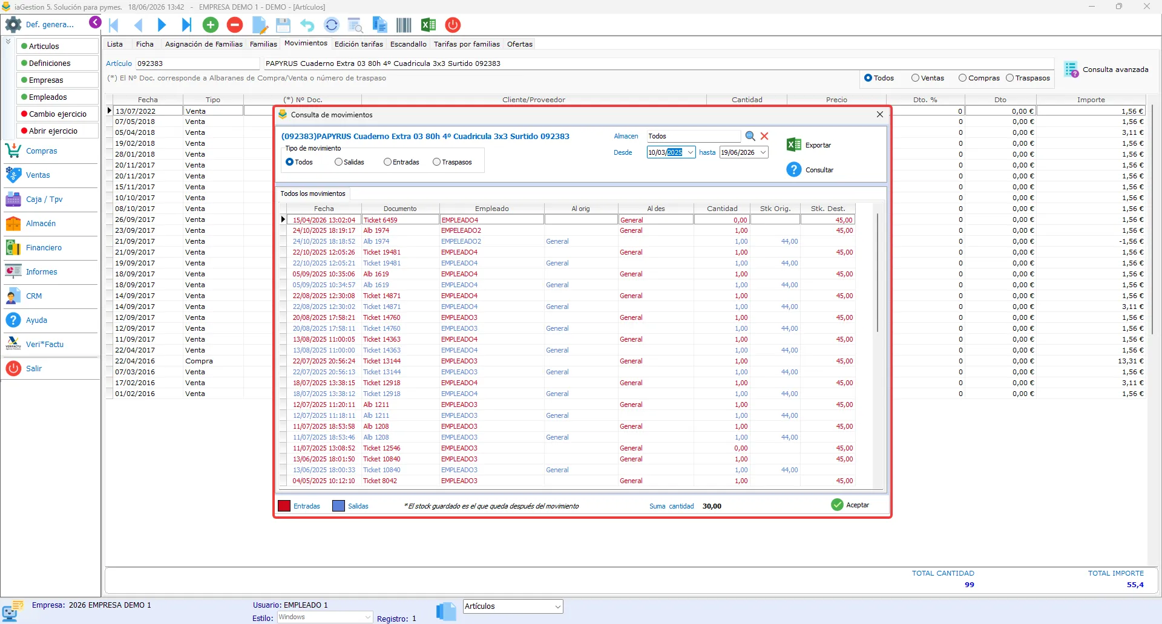Search warehouse with magnifier icon in dialog
The image size is (1162, 624).
750,136
